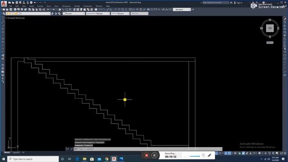Click the webcam icon in the recorder bar

[x=203, y=155]
